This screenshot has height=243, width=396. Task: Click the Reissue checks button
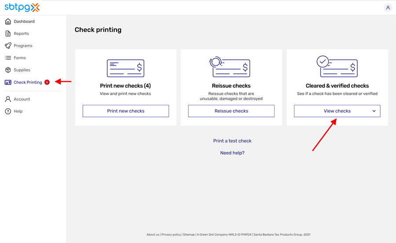click(x=231, y=111)
